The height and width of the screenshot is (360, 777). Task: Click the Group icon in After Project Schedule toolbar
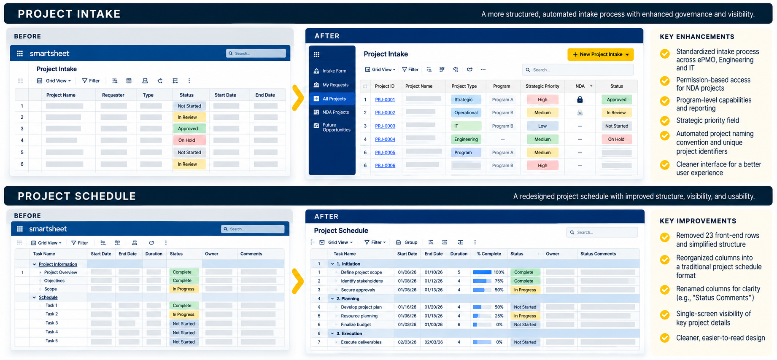click(399, 242)
